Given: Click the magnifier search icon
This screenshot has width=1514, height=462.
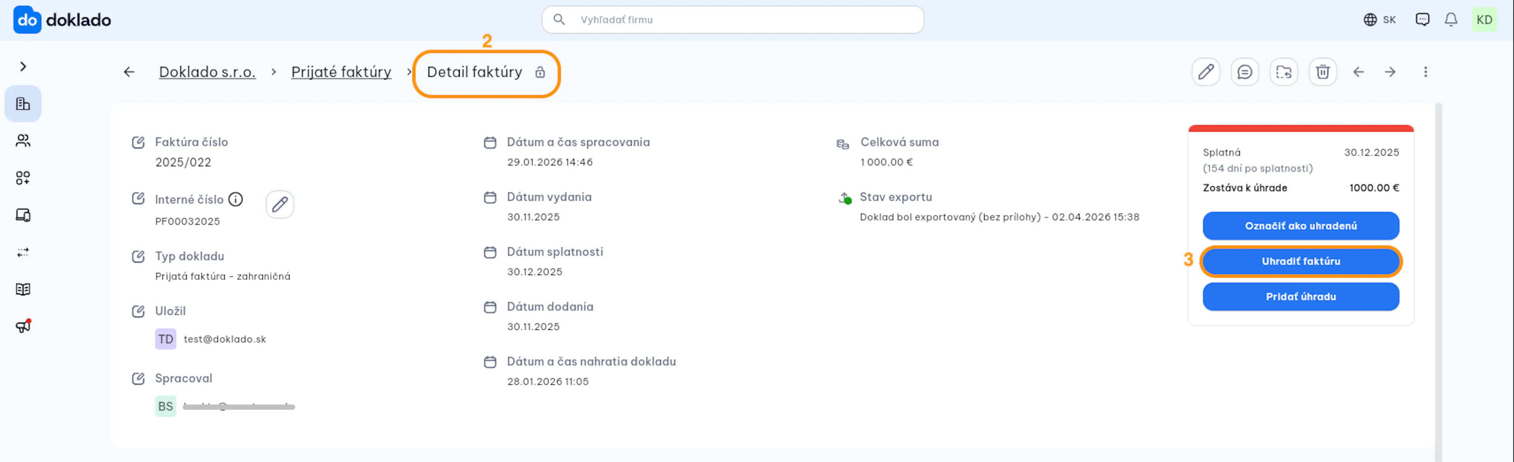Looking at the screenshot, I should (559, 19).
